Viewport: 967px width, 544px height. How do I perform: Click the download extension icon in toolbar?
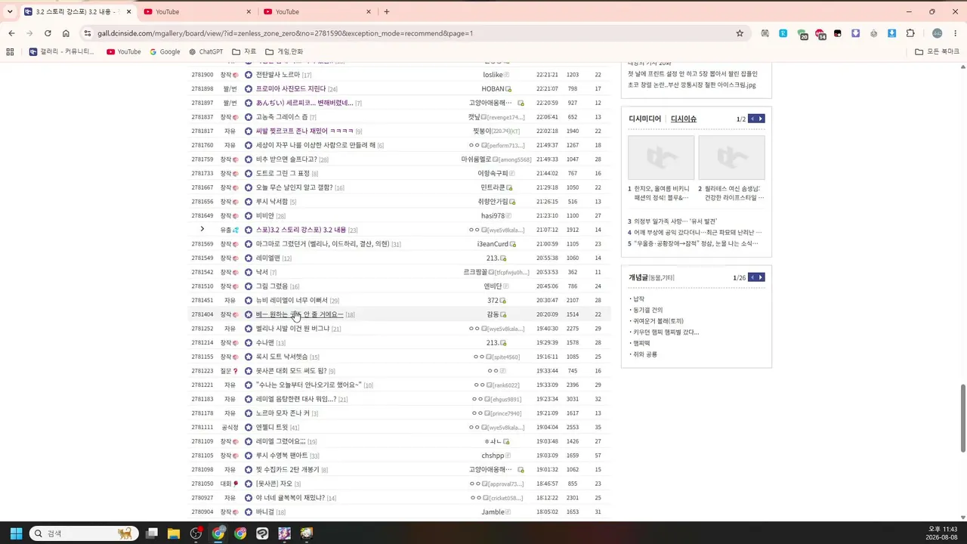[x=892, y=33]
